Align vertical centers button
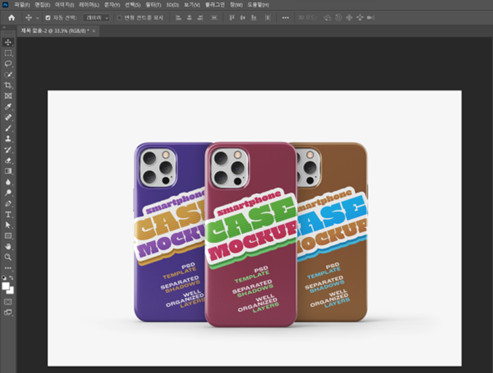 [x=243, y=18]
